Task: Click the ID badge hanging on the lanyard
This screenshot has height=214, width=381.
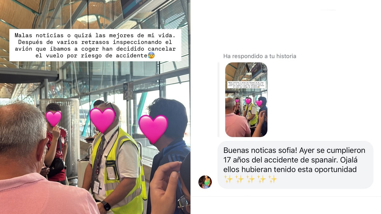Action: click(96, 187)
